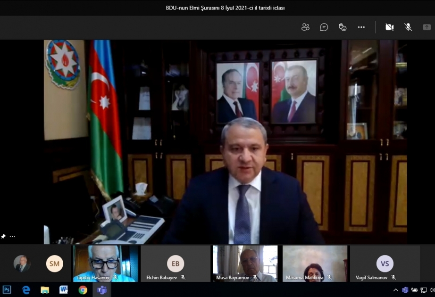Screen dimensions: 435x297
Task: Open Google Chrome from the taskbar
Action: [x=83, y=290]
